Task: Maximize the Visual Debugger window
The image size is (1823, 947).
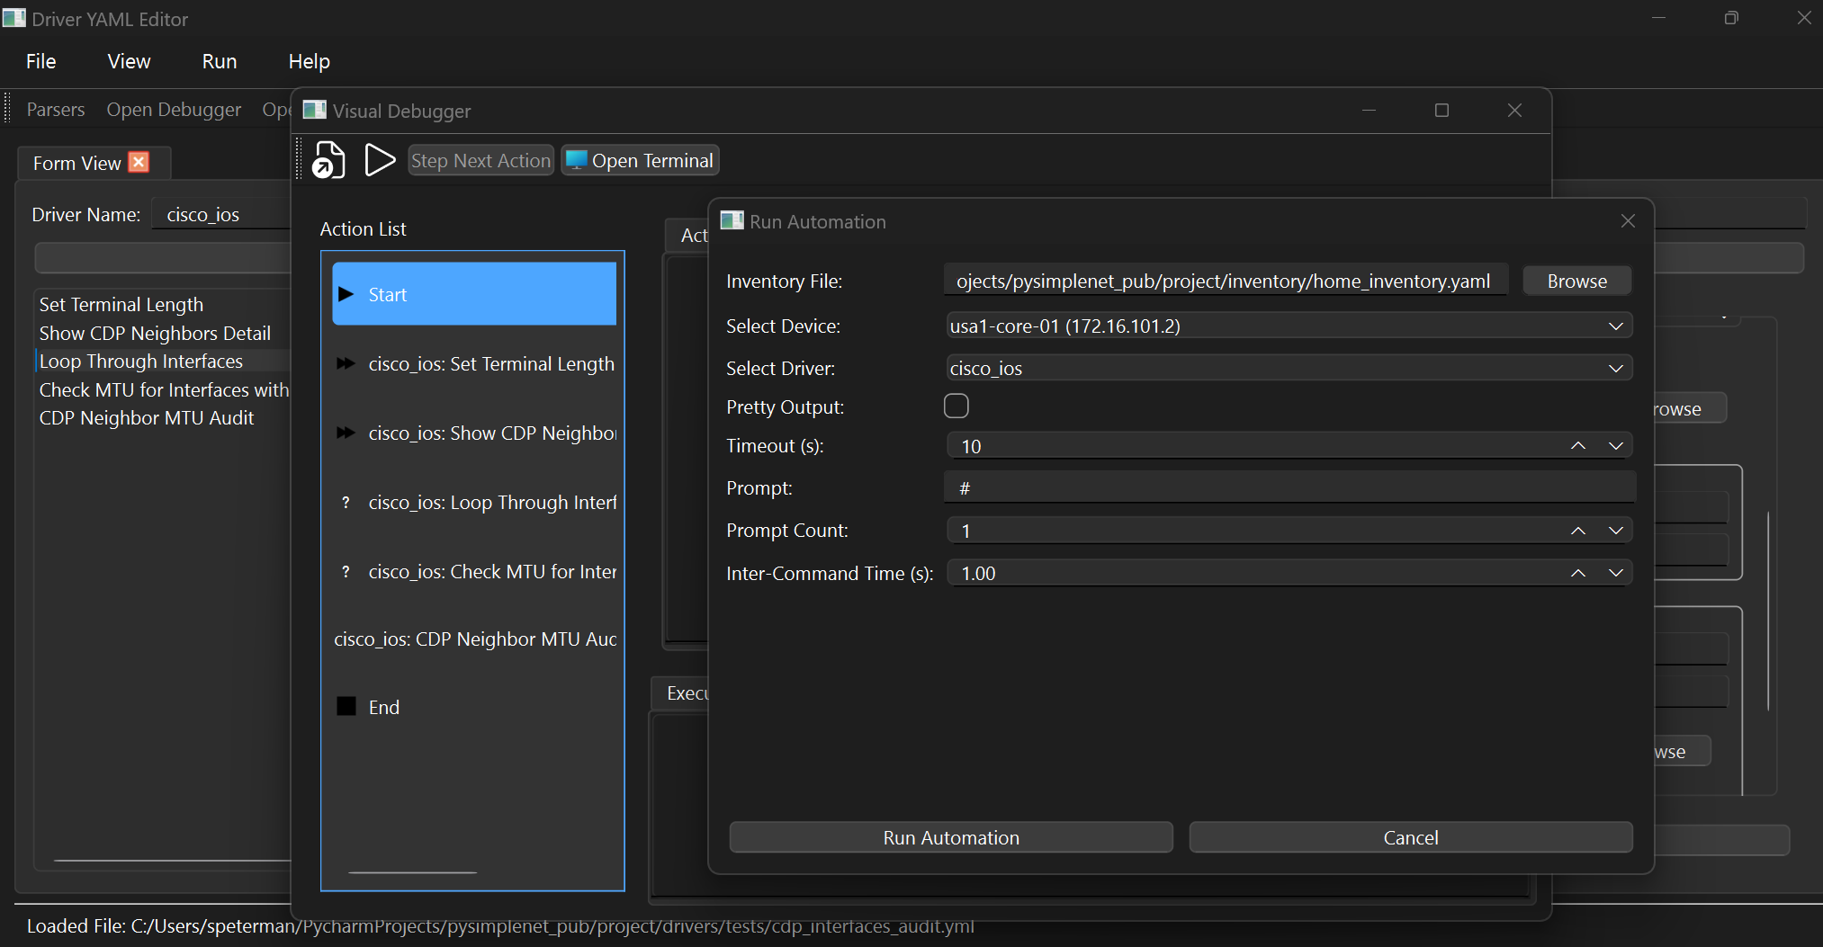Action: (x=1441, y=110)
